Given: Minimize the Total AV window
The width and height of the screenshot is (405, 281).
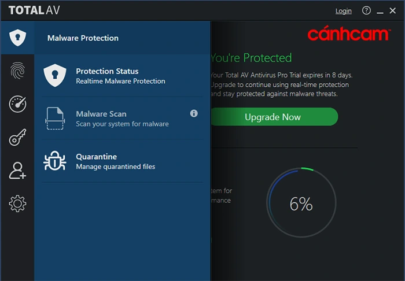Looking at the screenshot, I should [x=380, y=12].
